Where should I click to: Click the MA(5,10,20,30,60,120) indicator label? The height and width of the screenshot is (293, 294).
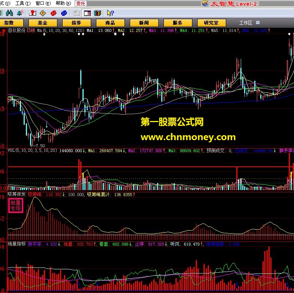(61, 30)
